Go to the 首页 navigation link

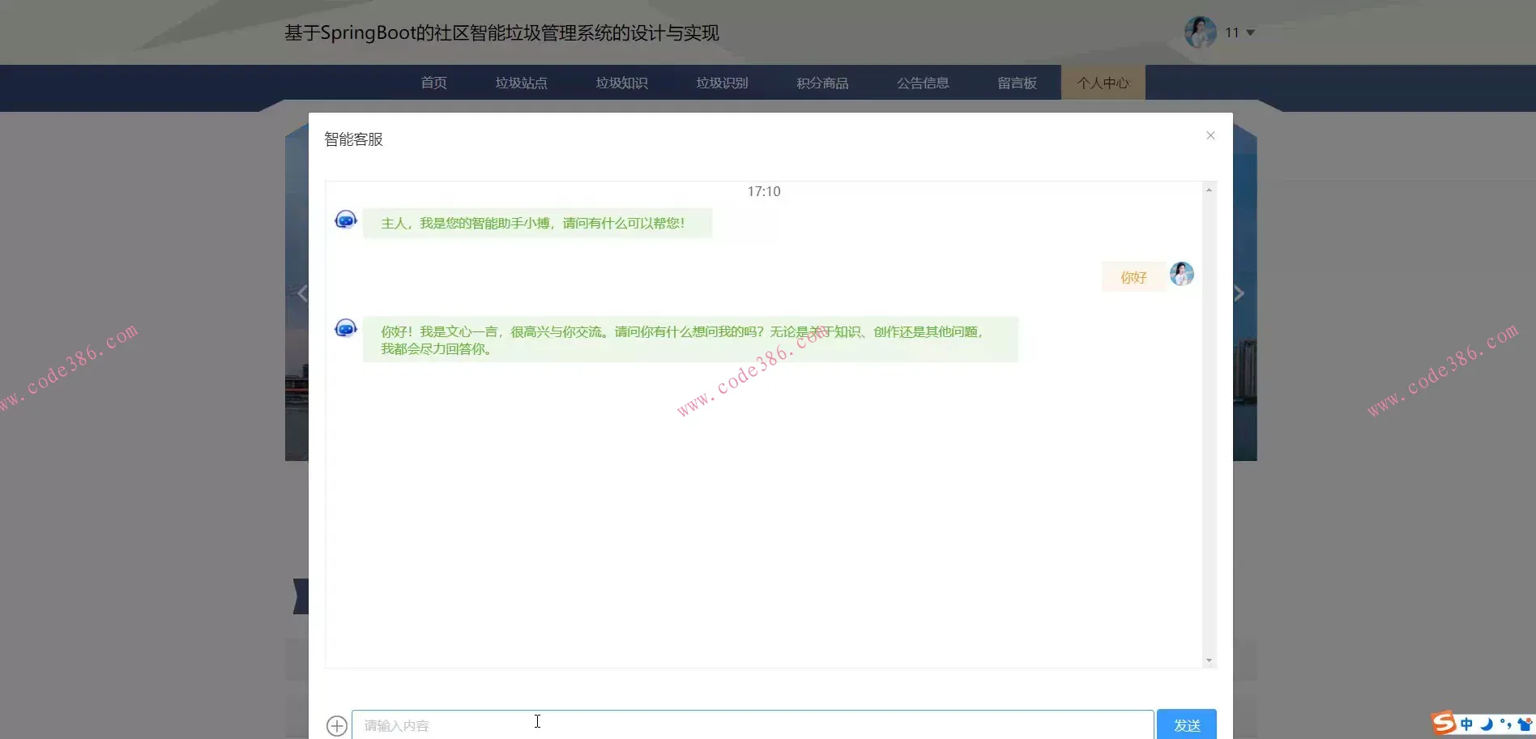(432, 82)
